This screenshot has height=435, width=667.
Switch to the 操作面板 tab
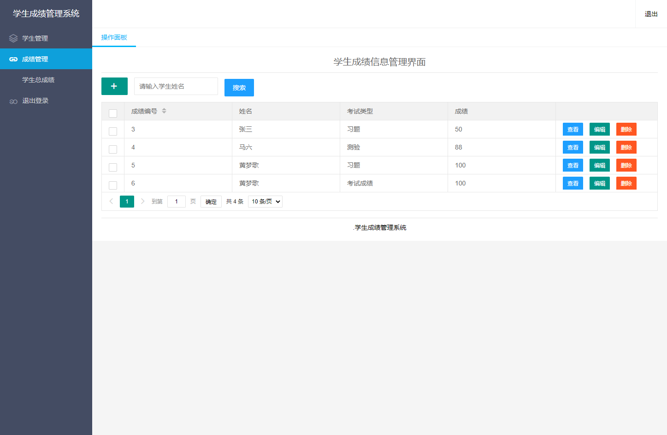[x=114, y=37]
